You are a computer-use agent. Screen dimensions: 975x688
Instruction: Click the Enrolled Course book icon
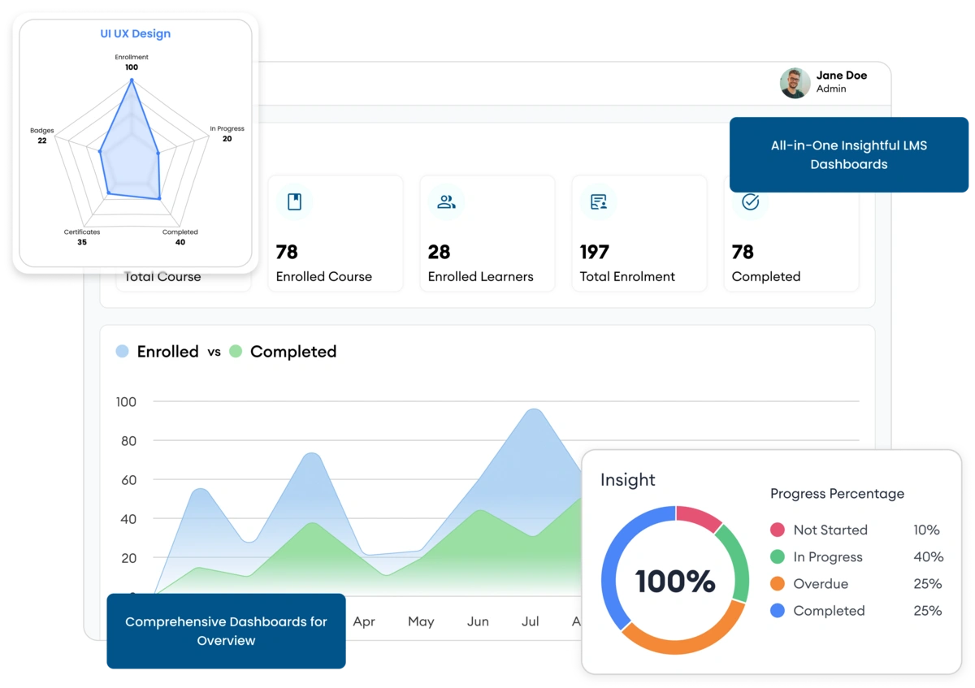tap(294, 202)
